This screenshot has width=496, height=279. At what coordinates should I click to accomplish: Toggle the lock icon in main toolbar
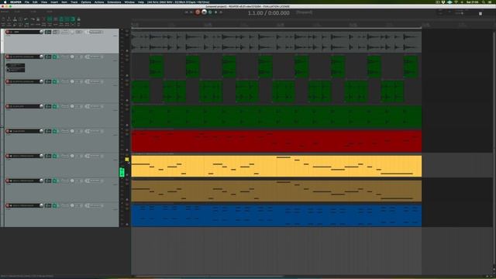[78, 19]
